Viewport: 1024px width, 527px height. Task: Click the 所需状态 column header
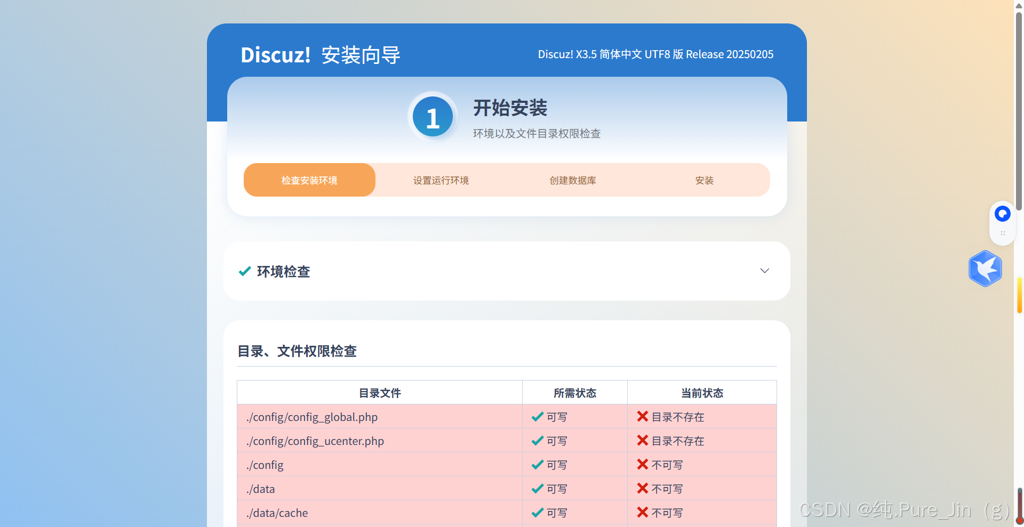[575, 393]
